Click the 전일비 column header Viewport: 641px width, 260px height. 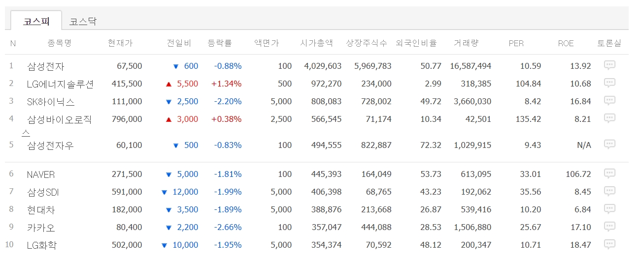178,43
